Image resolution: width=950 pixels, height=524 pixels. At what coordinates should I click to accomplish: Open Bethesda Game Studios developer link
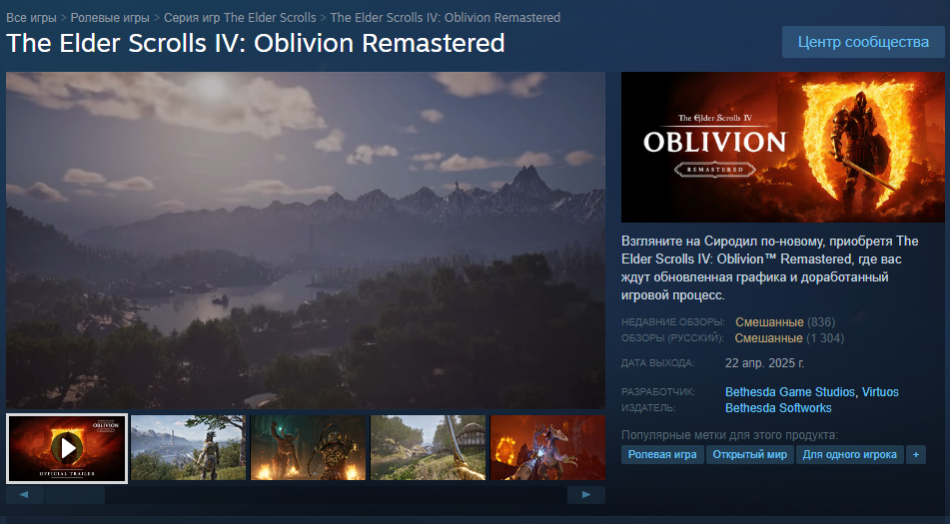(x=790, y=392)
